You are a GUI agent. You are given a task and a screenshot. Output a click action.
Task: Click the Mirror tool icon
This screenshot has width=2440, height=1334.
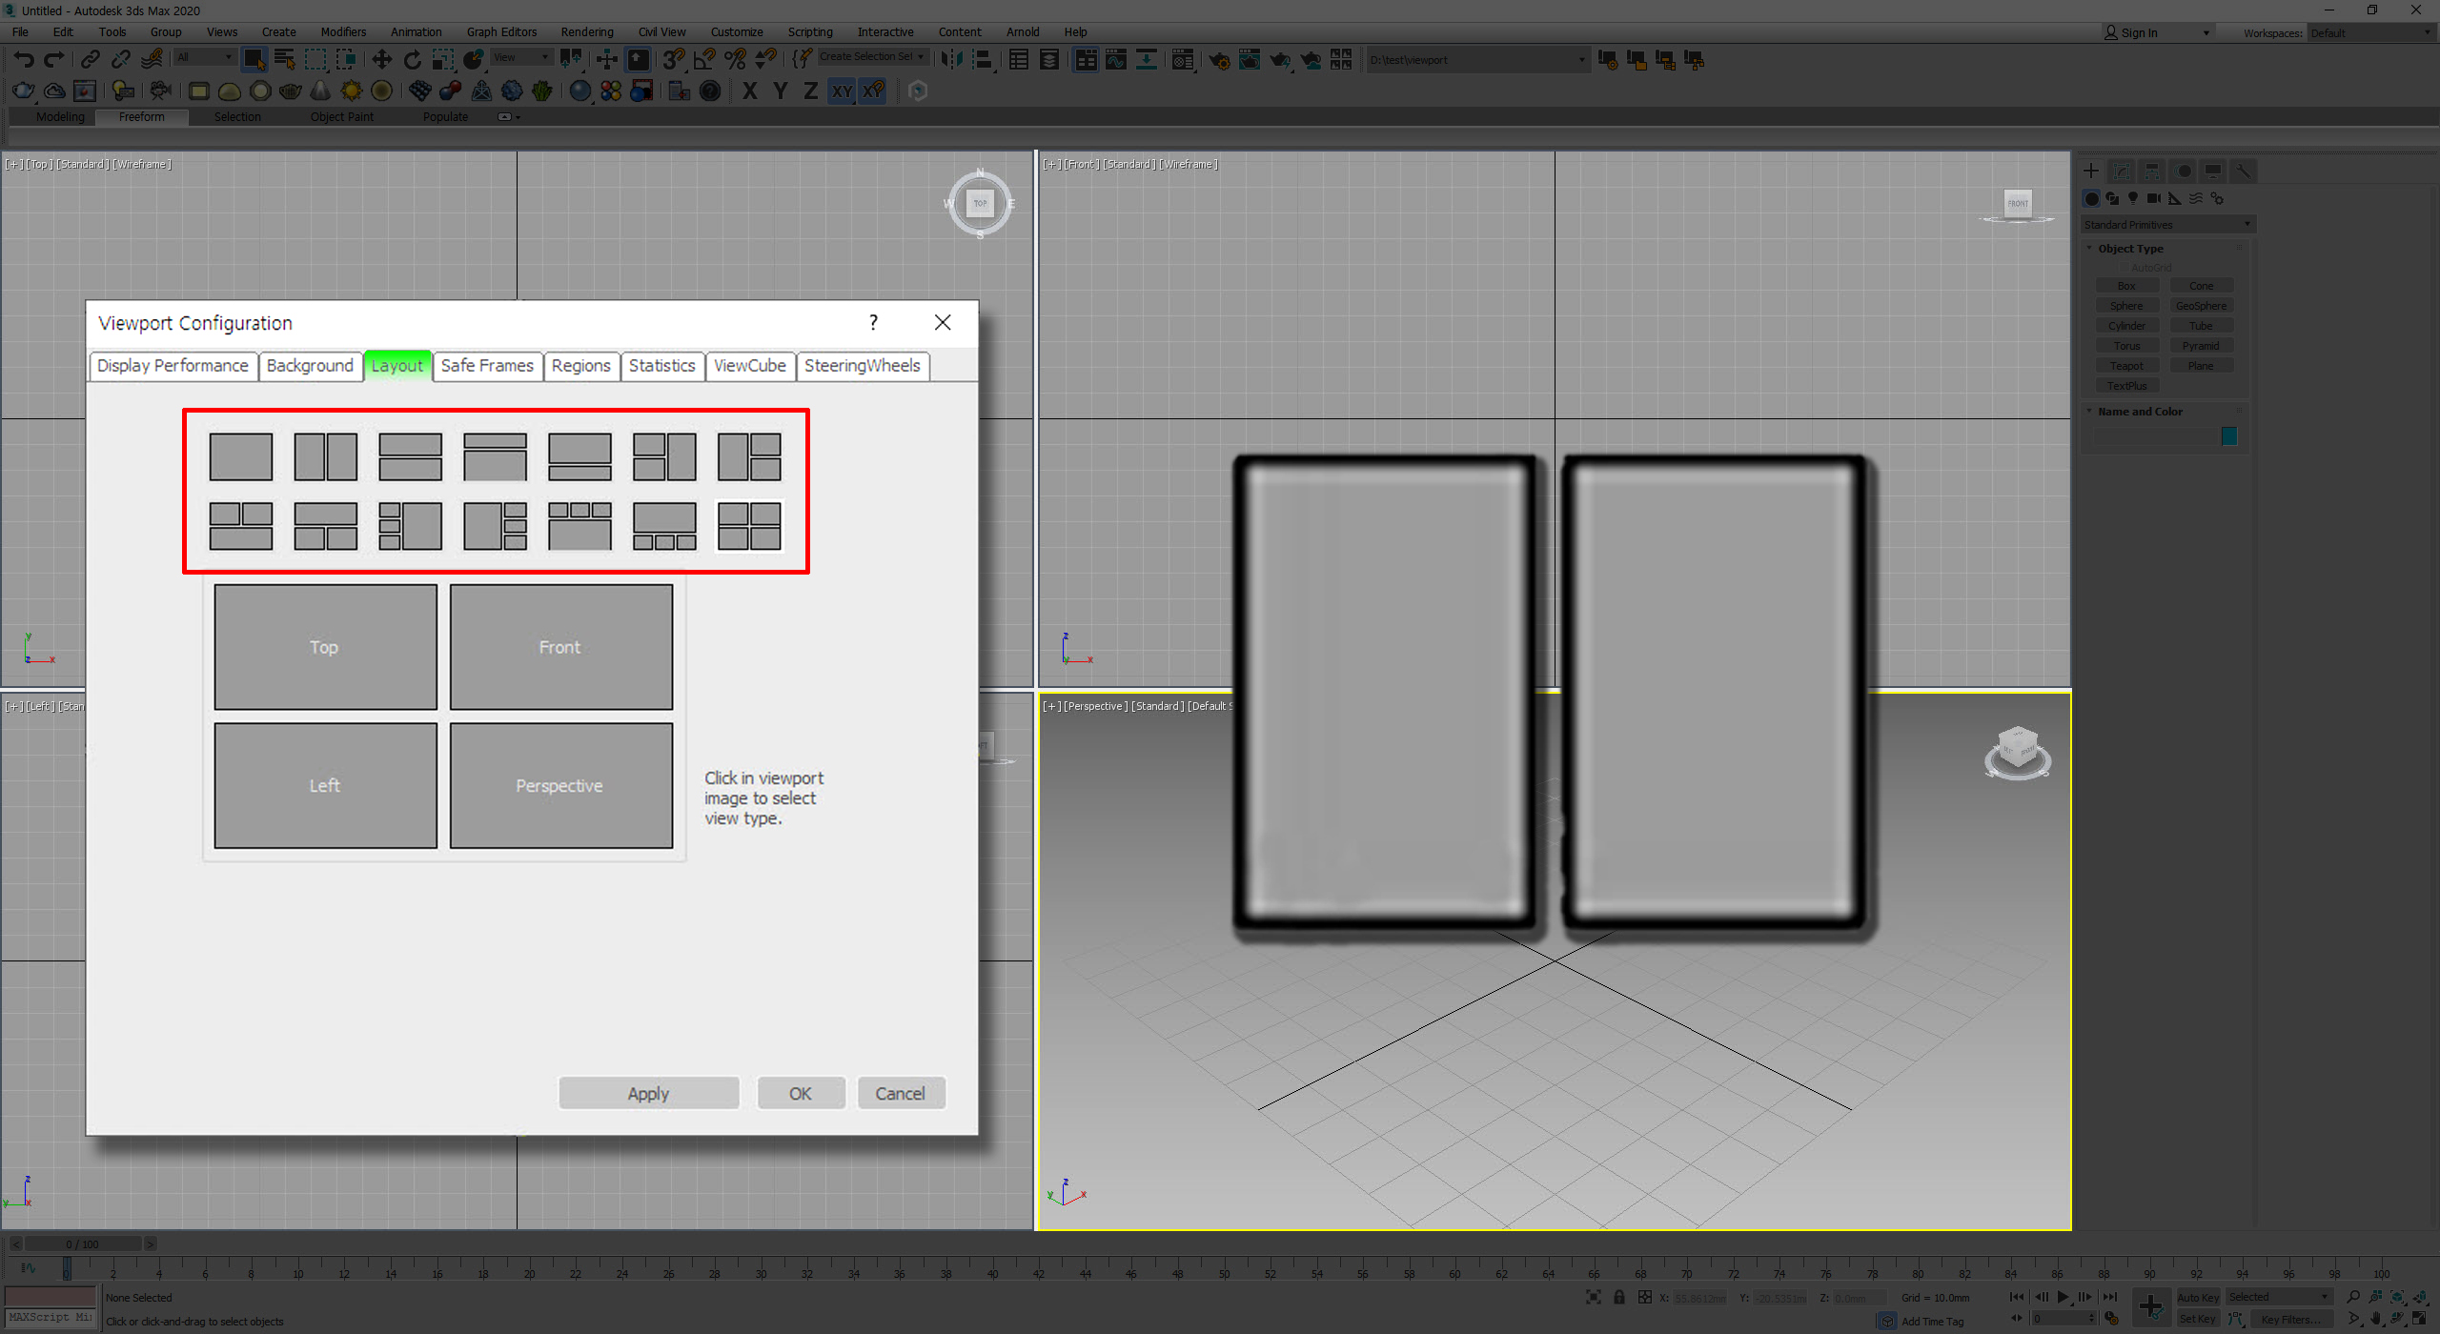[952, 60]
